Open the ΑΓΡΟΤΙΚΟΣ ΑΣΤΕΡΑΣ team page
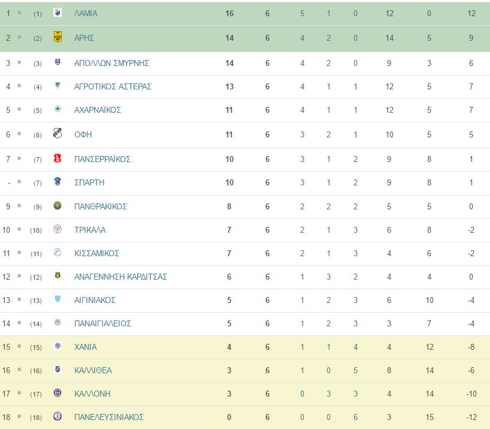490x429 pixels. pos(113,86)
